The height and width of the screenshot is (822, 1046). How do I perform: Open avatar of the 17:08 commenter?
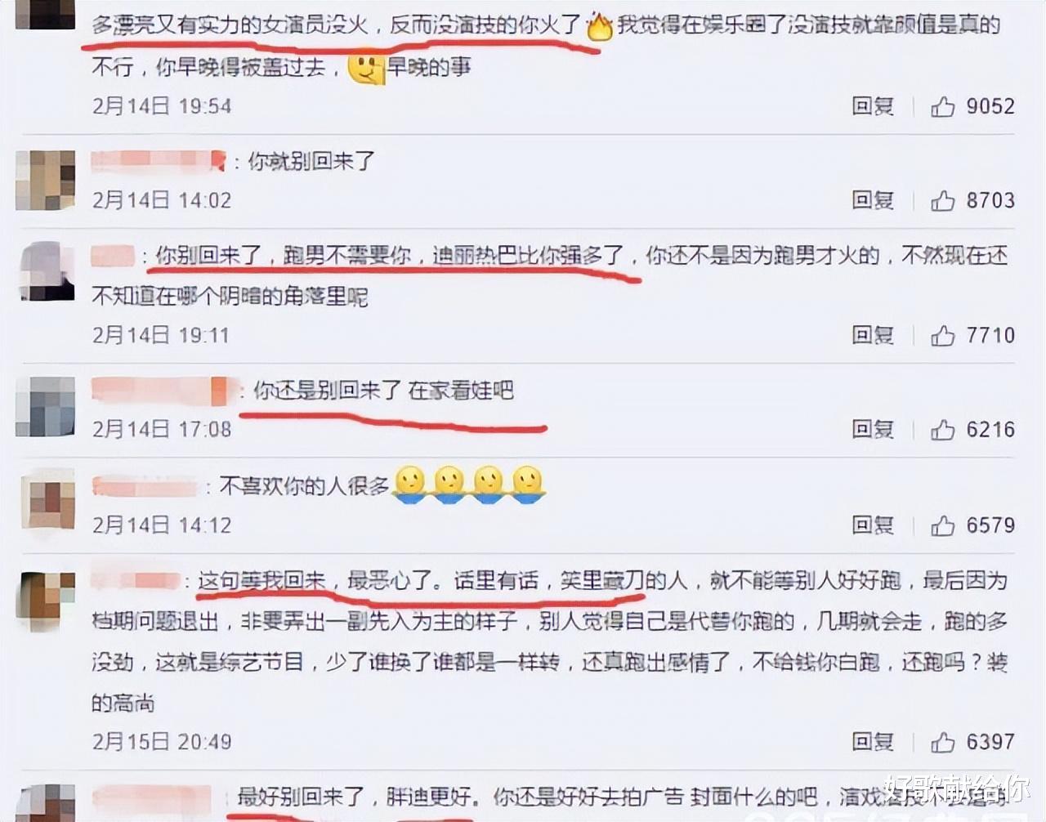click(x=45, y=406)
